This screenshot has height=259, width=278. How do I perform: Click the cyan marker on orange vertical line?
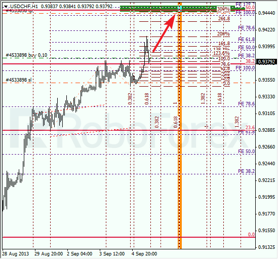click(x=180, y=8)
